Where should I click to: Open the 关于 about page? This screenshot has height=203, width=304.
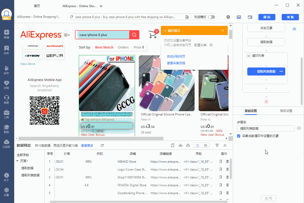(x=7, y=177)
